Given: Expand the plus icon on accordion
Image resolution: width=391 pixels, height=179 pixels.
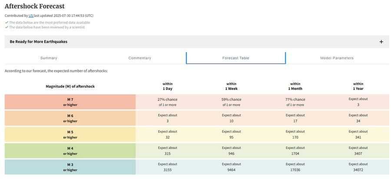Looking at the screenshot, I should pyautogui.click(x=381, y=42).
